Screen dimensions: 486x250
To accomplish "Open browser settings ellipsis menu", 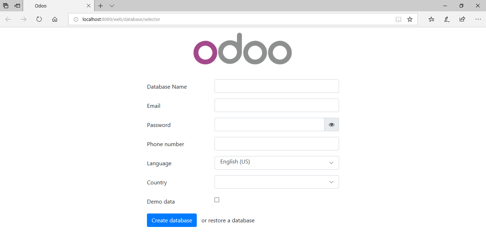I will point(478,20).
